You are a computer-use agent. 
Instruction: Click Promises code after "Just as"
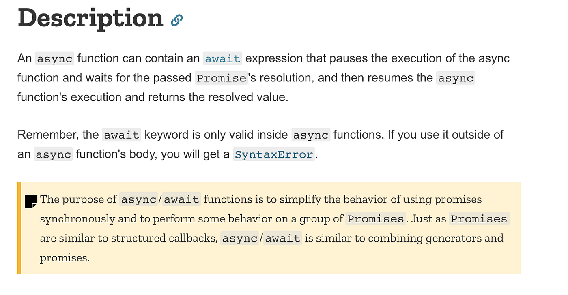pos(479,219)
